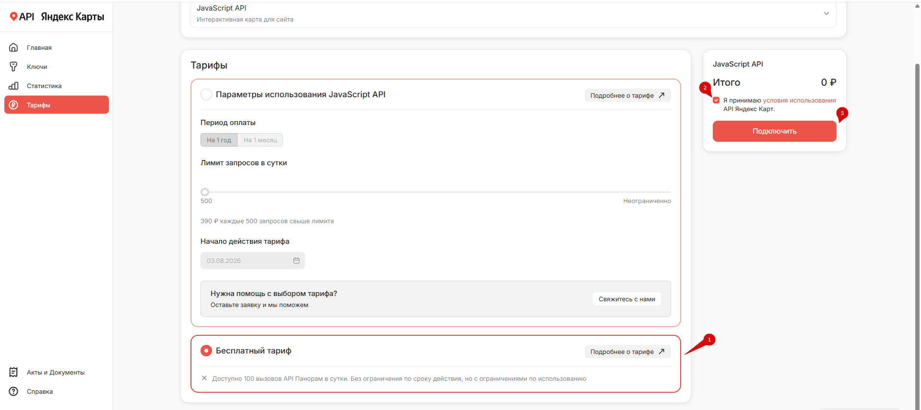Click the Свяжитесь с нами button

tap(627, 299)
